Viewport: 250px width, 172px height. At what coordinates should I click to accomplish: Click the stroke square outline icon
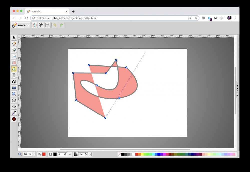coord(50,154)
